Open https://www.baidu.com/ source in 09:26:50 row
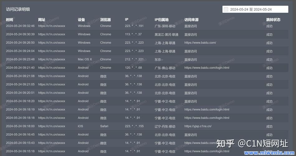This screenshot has height=156, width=296. pos(200,42)
